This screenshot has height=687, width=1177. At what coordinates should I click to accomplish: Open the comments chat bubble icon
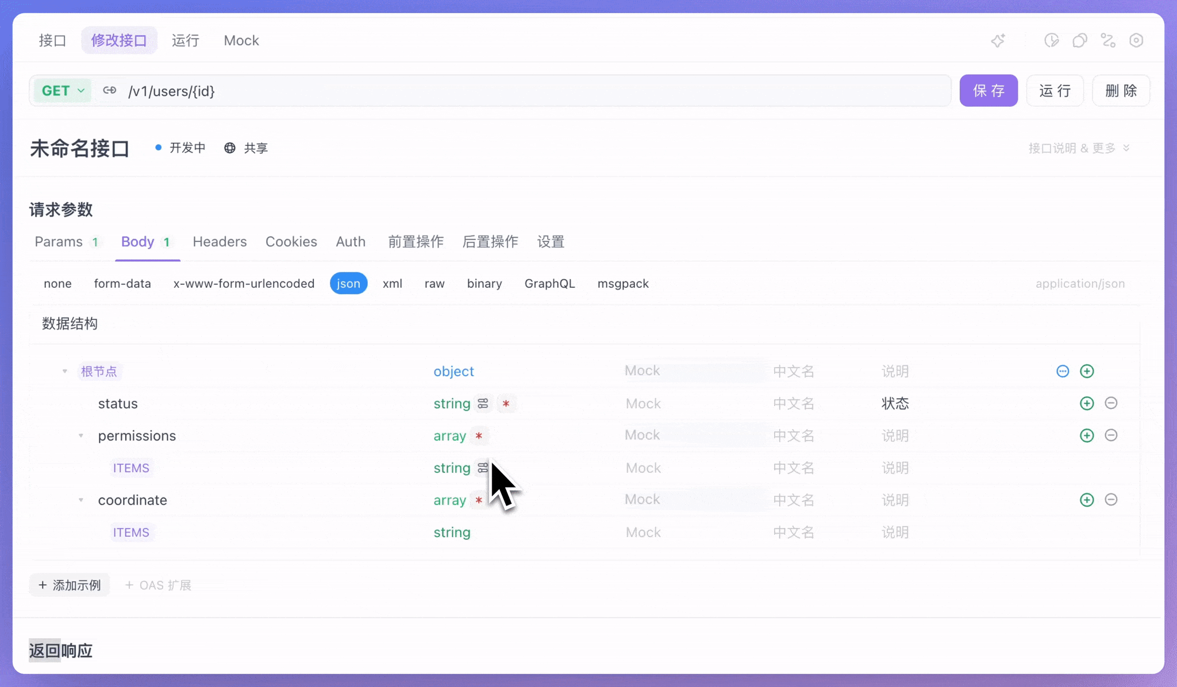point(1079,41)
